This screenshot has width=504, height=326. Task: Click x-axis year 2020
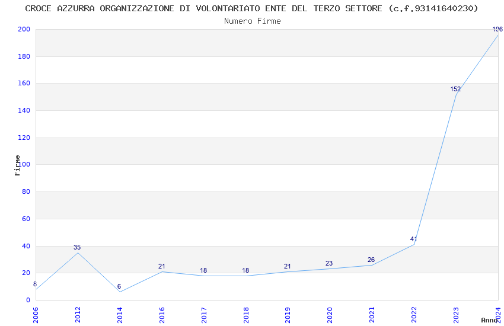(330, 315)
